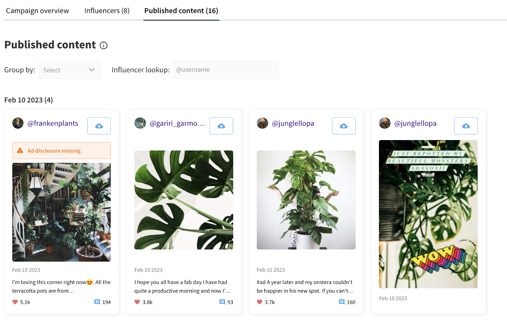Click the warning icon in ad disclosure alert
The width and height of the screenshot is (507, 322).
20,151
